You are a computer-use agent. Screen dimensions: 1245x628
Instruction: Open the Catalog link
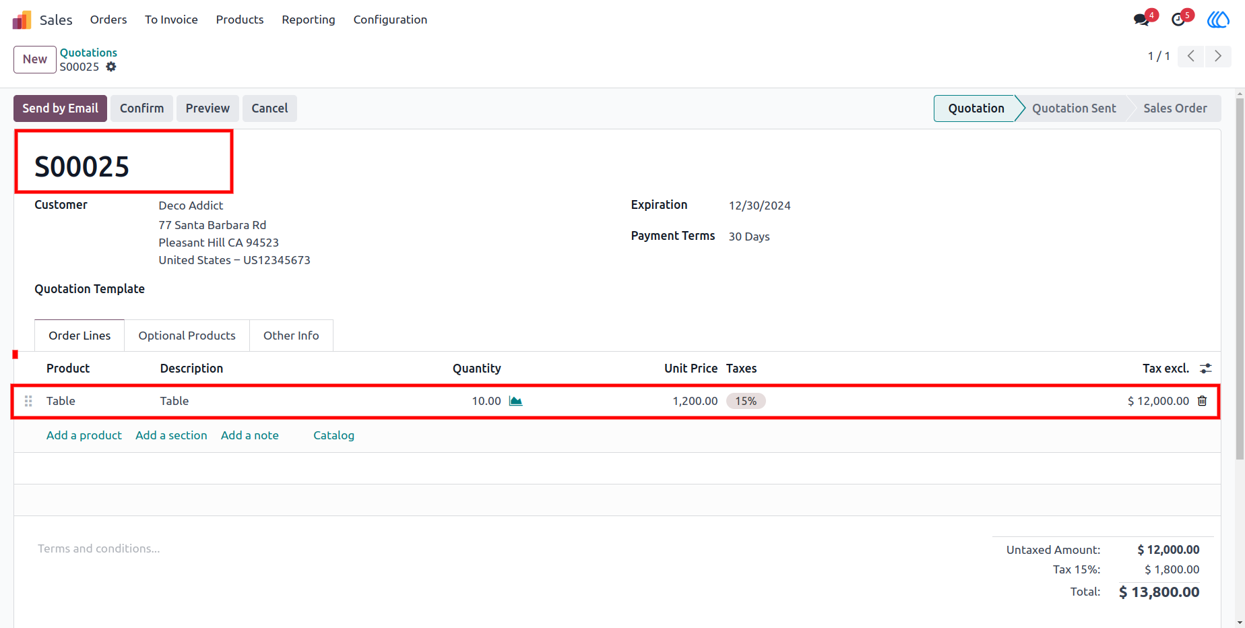333,435
